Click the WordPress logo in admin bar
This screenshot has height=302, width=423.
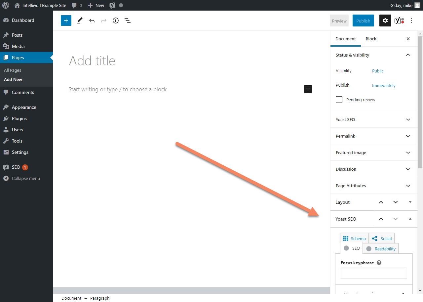[5, 5]
